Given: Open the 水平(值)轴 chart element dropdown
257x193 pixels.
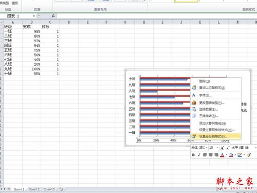Looking at the screenshot, I should 255,148.
